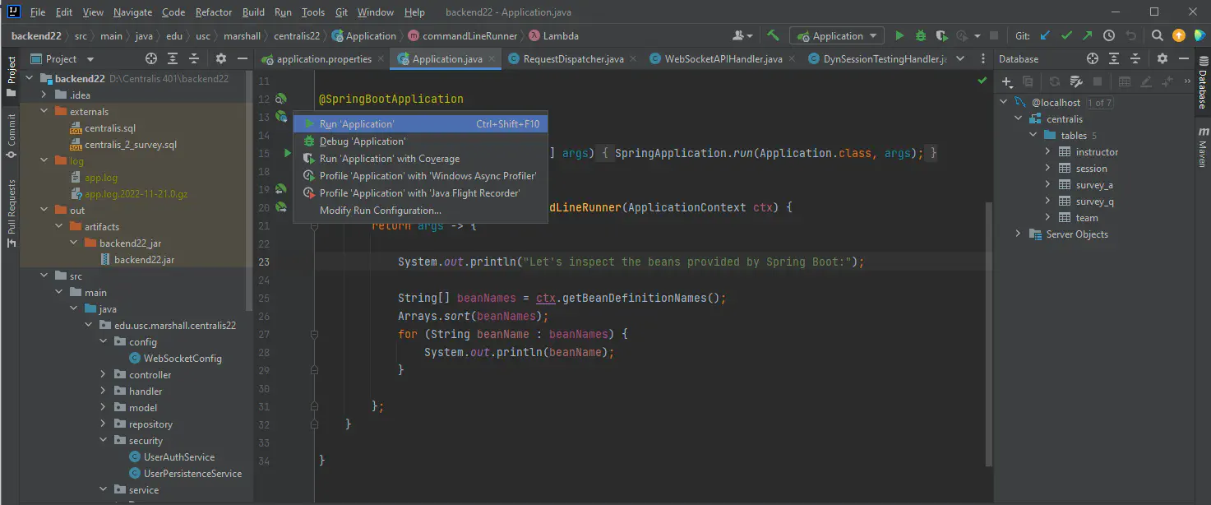
Task: Click the code-with-me users icon
Action: pos(742,36)
